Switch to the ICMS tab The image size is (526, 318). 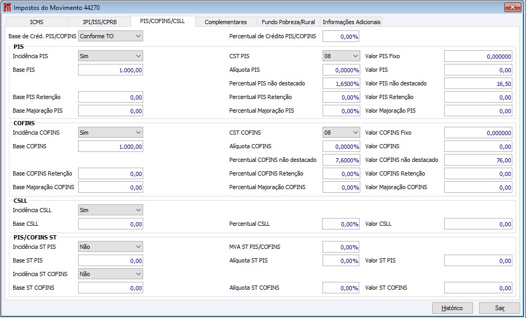point(37,22)
